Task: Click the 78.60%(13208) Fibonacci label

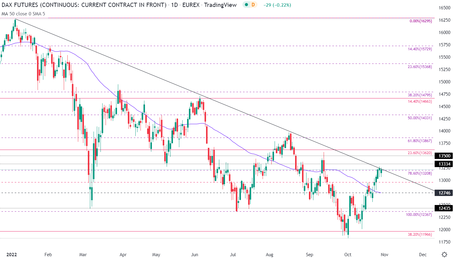Action: tap(420, 173)
